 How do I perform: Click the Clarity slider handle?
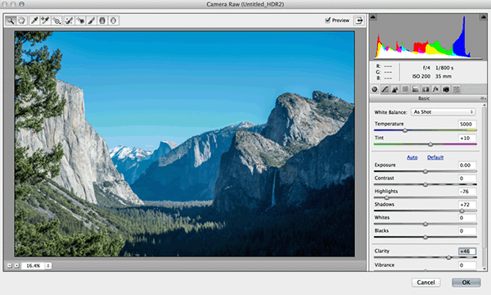(448, 257)
